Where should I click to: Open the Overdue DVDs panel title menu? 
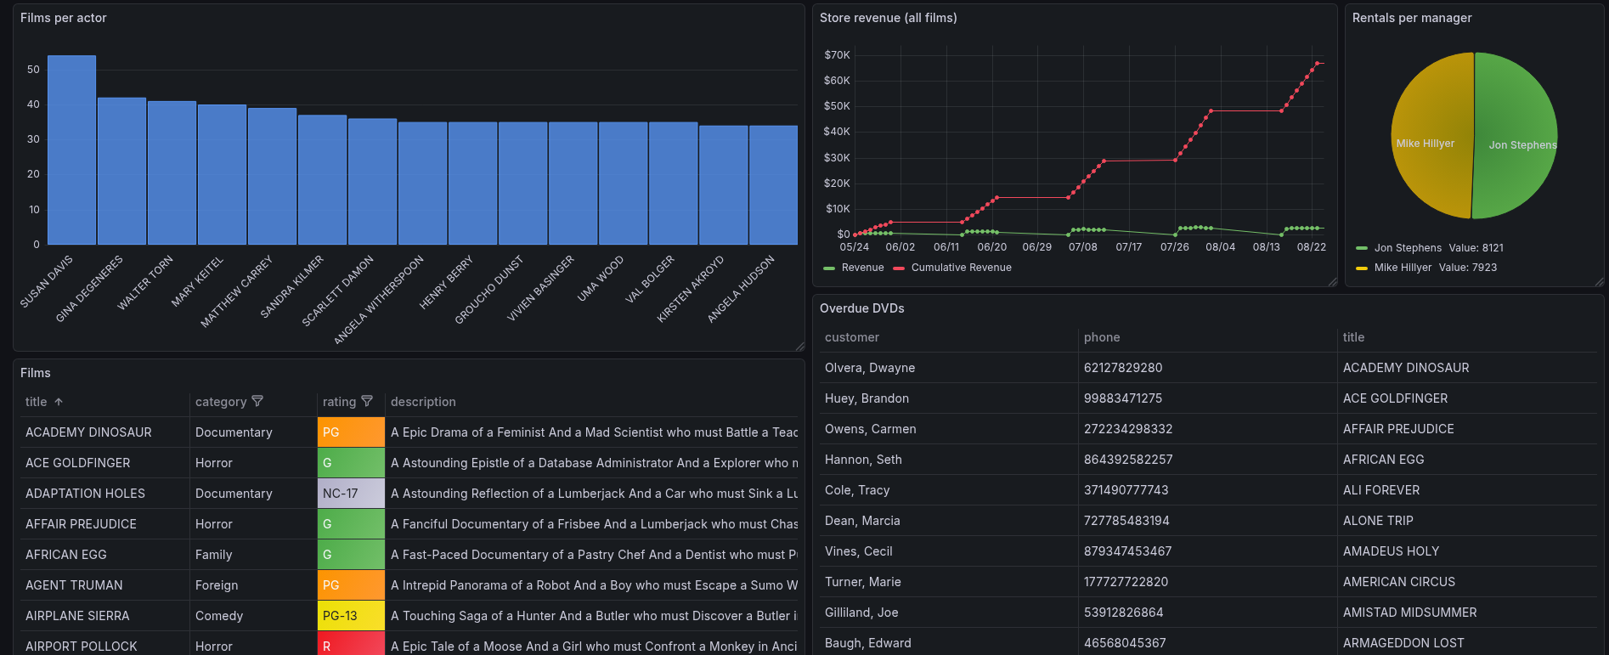(861, 308)
